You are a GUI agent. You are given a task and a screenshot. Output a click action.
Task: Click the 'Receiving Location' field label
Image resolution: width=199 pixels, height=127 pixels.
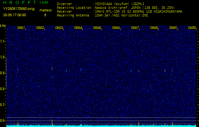pyautogui.click(x=74, y=8)
